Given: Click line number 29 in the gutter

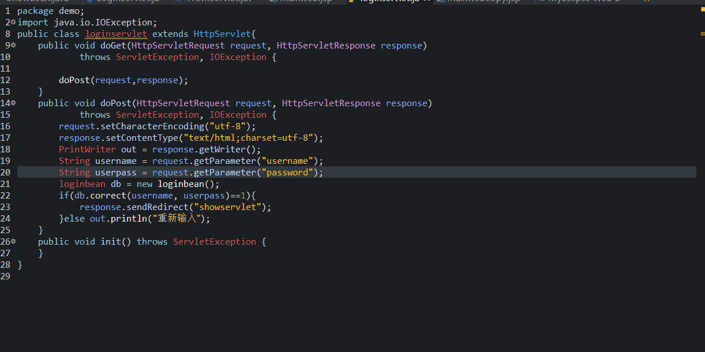Looking at the screenshot, I should tap(5, 276).
